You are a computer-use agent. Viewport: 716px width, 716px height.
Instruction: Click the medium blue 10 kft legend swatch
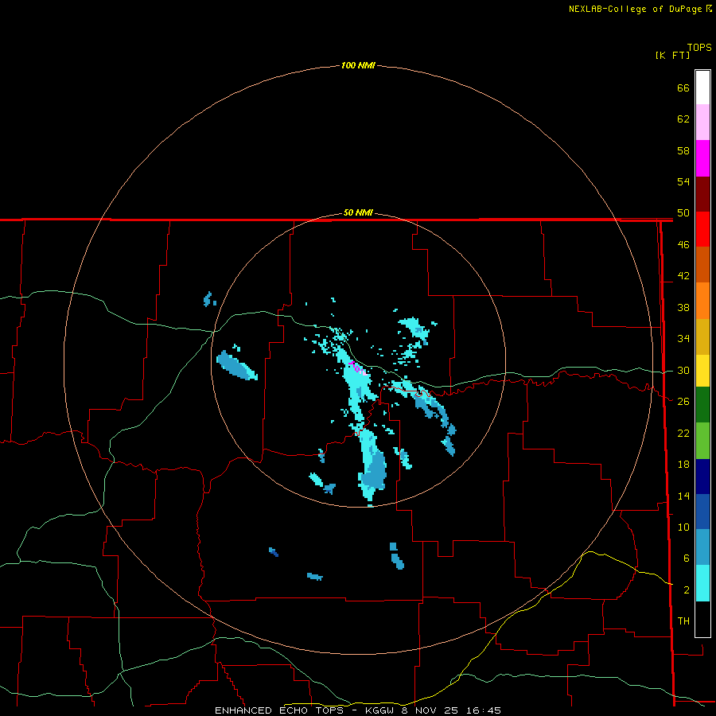tap(702, 512)
